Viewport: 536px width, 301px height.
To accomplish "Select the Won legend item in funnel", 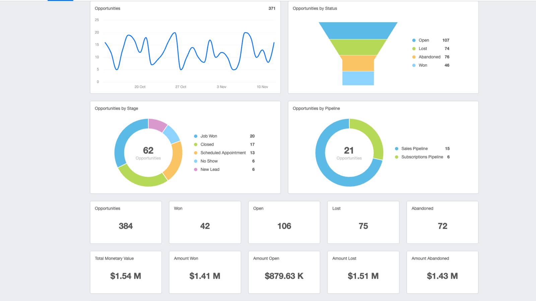I will coord(422,65).
